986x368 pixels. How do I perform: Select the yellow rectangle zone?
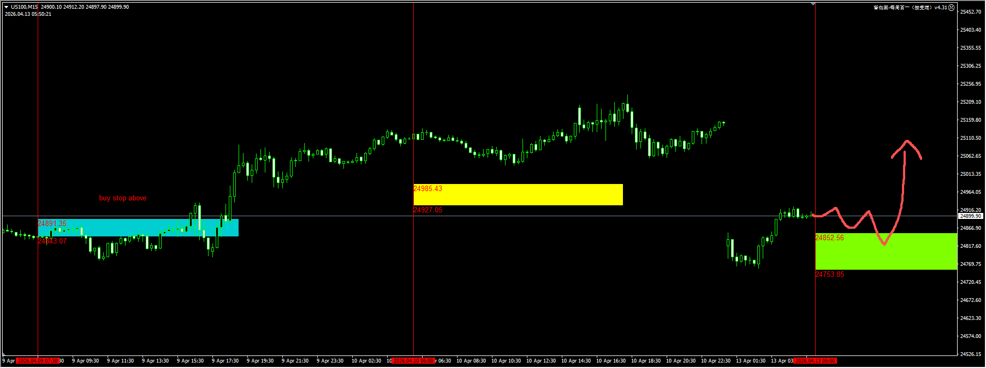tap(518, 194)
